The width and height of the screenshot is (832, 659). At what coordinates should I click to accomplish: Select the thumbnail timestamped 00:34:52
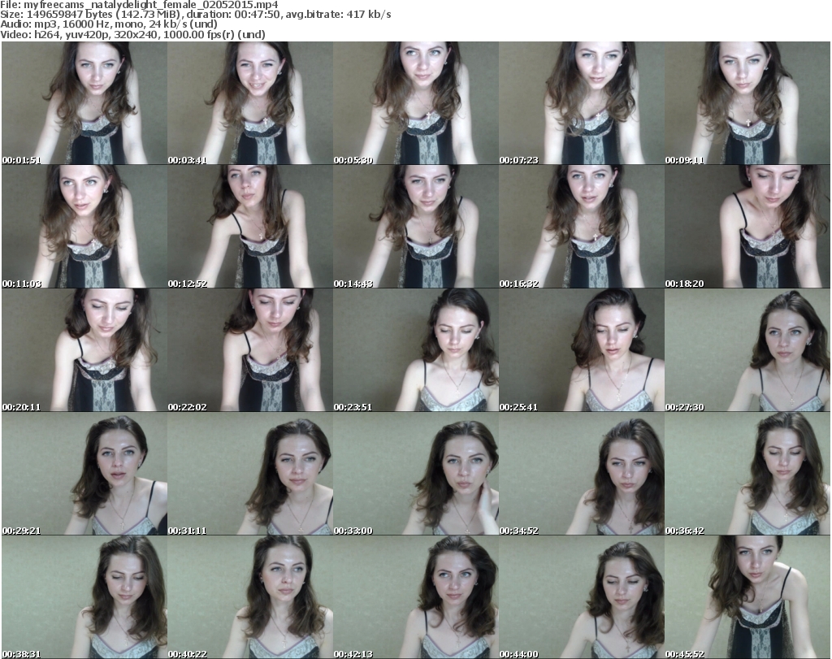(x=582, y=474)
